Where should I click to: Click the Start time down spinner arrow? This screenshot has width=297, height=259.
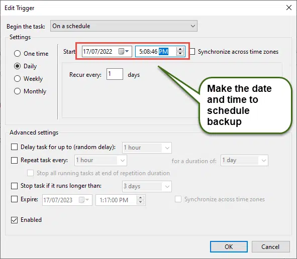(180, 54)
